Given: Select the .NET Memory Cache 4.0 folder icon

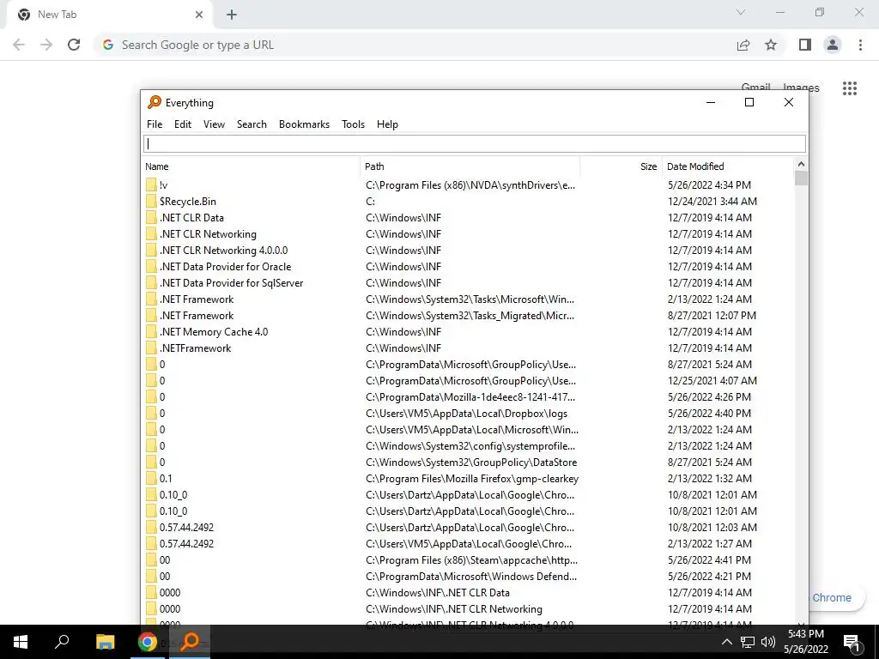Looking at the screenshot, I should click(x=151, y=332).
